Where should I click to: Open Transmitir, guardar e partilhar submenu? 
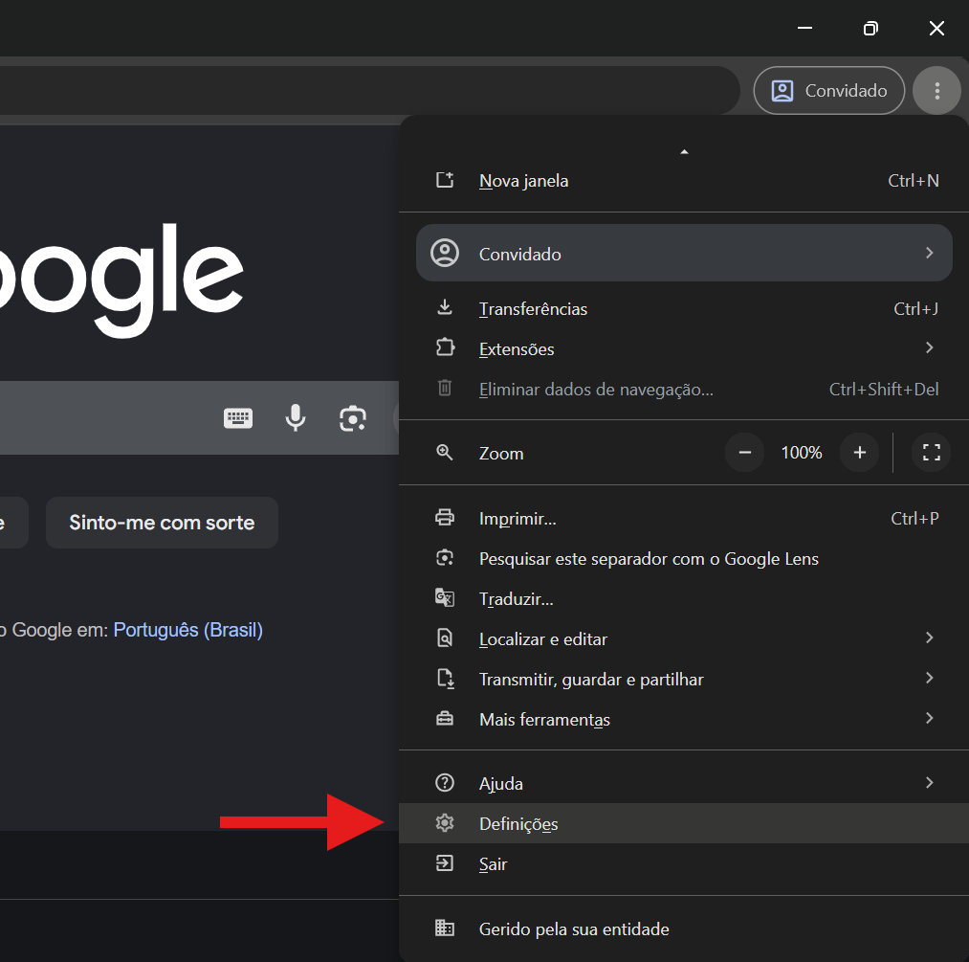tap(684, 679)
